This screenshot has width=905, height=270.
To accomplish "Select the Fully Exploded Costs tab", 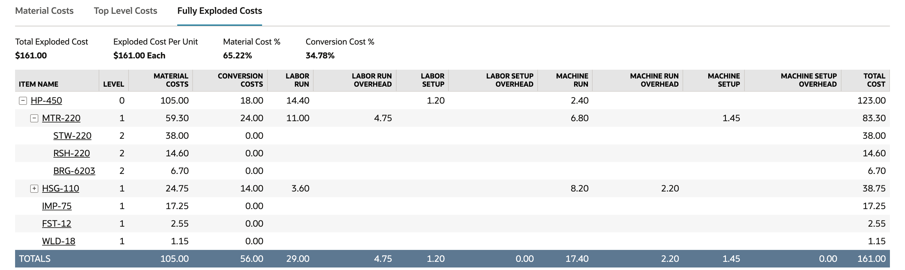I will pyautogui.click(x=220, y=11).
